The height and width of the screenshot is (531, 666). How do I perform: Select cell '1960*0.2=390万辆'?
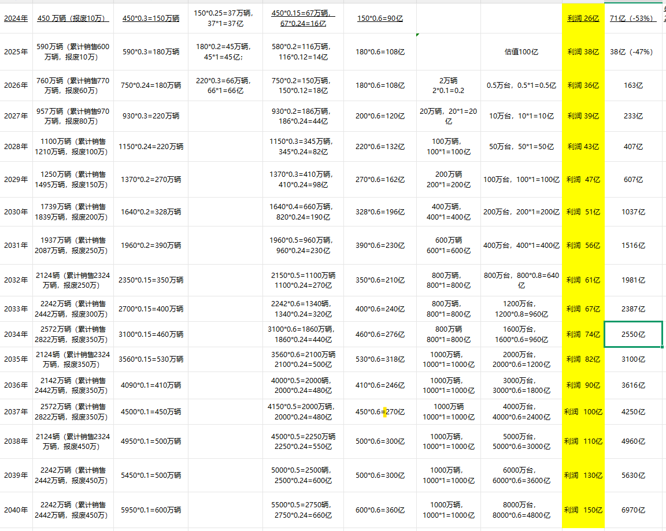point(151,246)
